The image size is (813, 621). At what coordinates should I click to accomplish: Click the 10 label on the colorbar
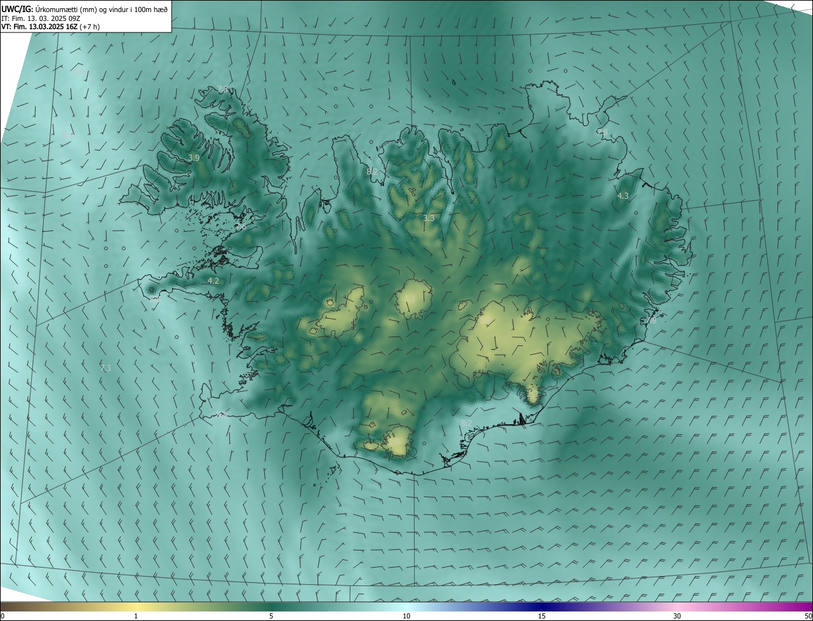(x=406, y=616)
